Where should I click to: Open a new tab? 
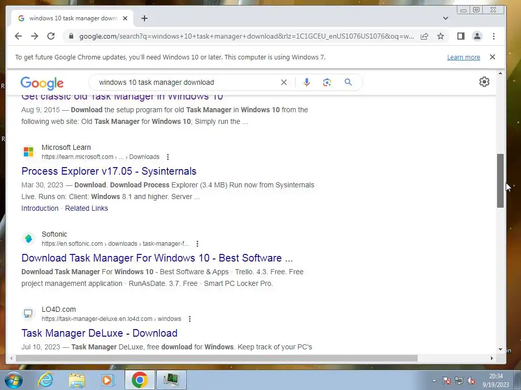point(144,18)
